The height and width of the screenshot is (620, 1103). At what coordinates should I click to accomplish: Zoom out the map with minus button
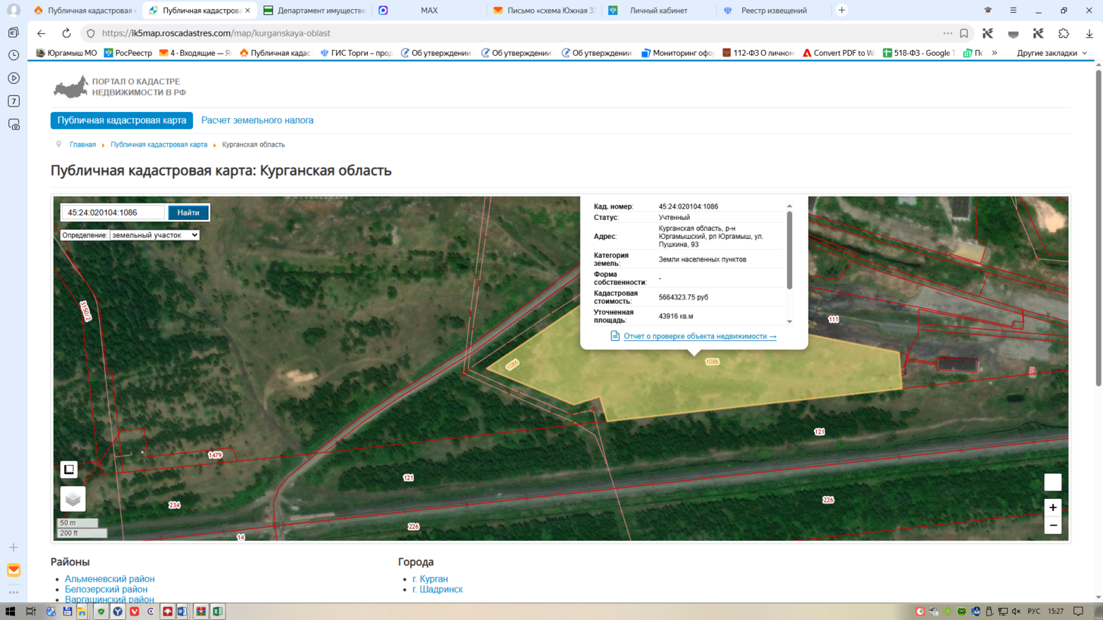click(1052, 525)
